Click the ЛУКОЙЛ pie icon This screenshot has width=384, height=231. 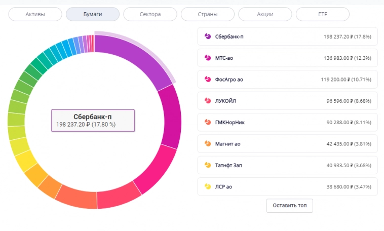(x=207, y=101)
